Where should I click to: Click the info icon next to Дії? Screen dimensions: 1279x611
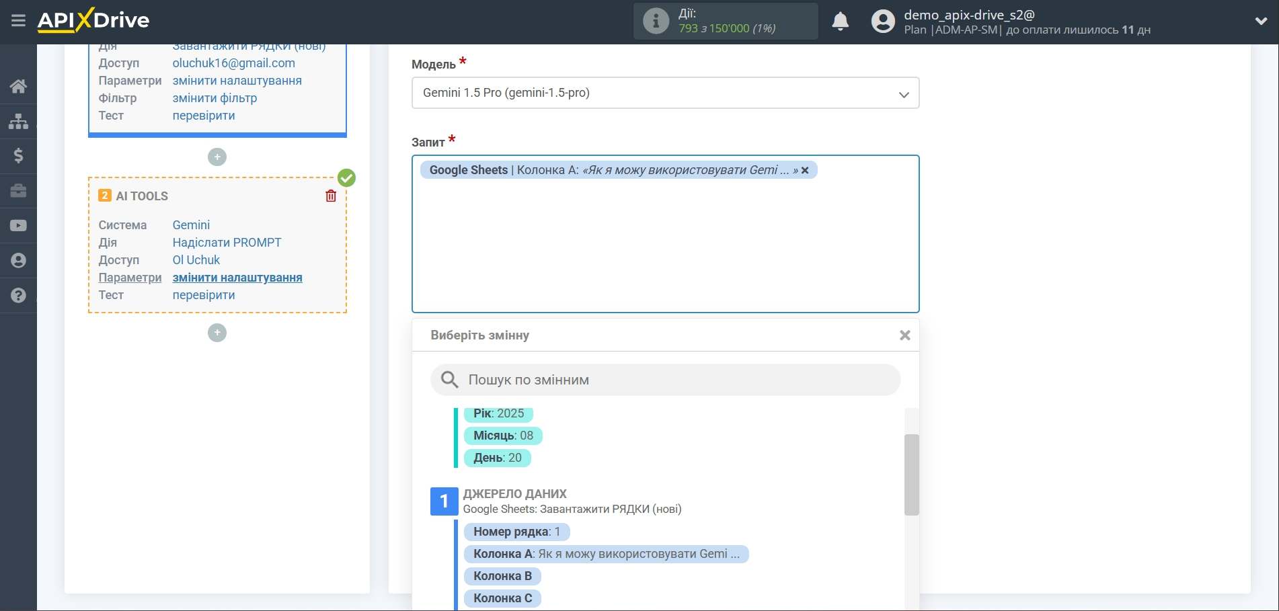[x=656, y=21]
